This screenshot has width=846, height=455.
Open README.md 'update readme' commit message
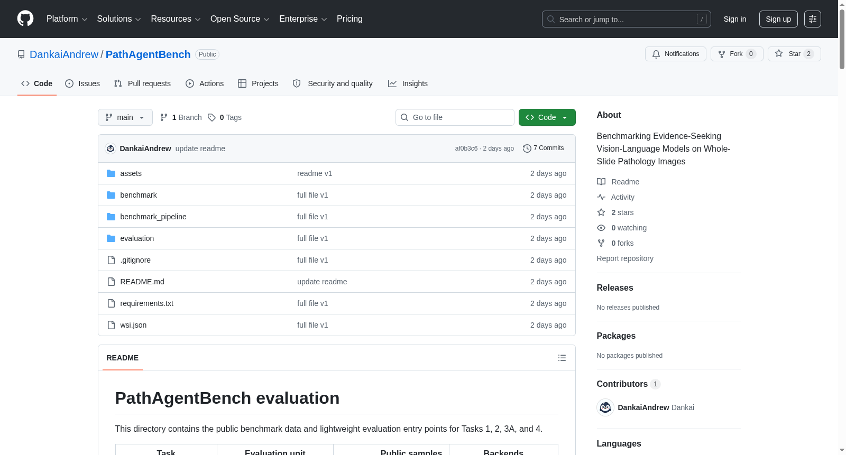pos(322,282)
